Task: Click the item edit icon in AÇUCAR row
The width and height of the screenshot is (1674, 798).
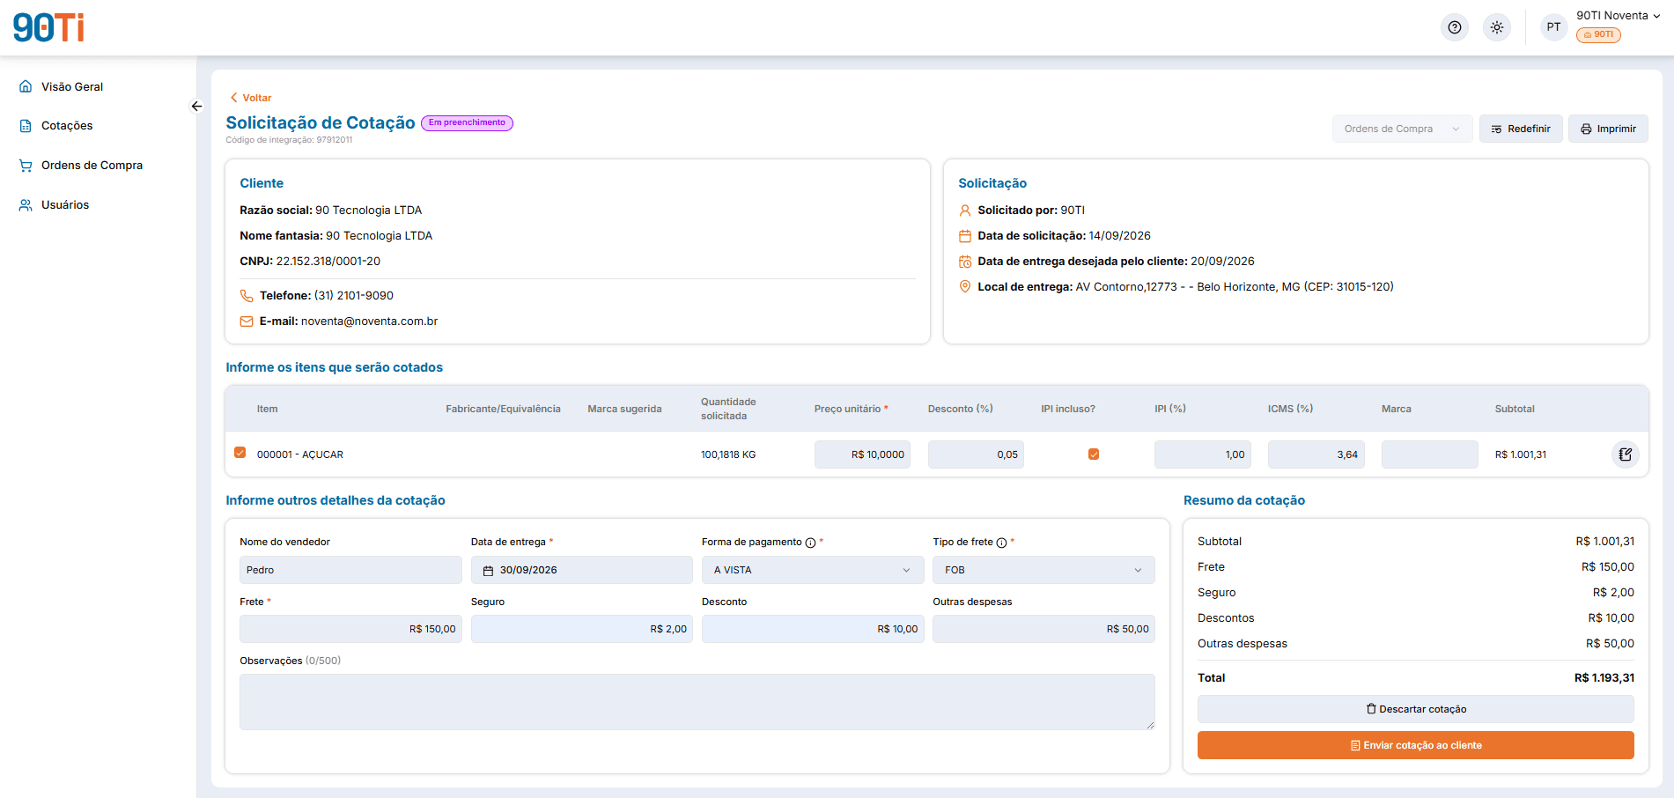Action: tap(1626, 454)
